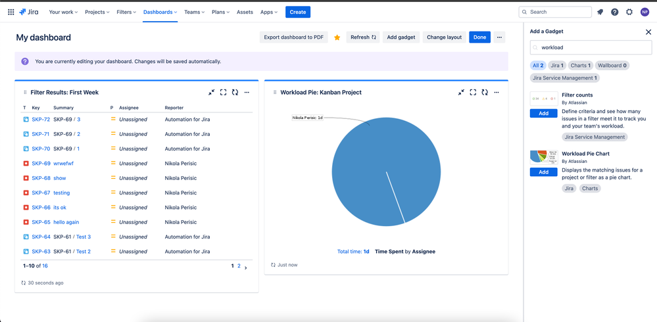Image resolution: width=657 pixels, height=322 pixels.
Task: Maximize the Filter Results gadget
Action: (224, 92)
